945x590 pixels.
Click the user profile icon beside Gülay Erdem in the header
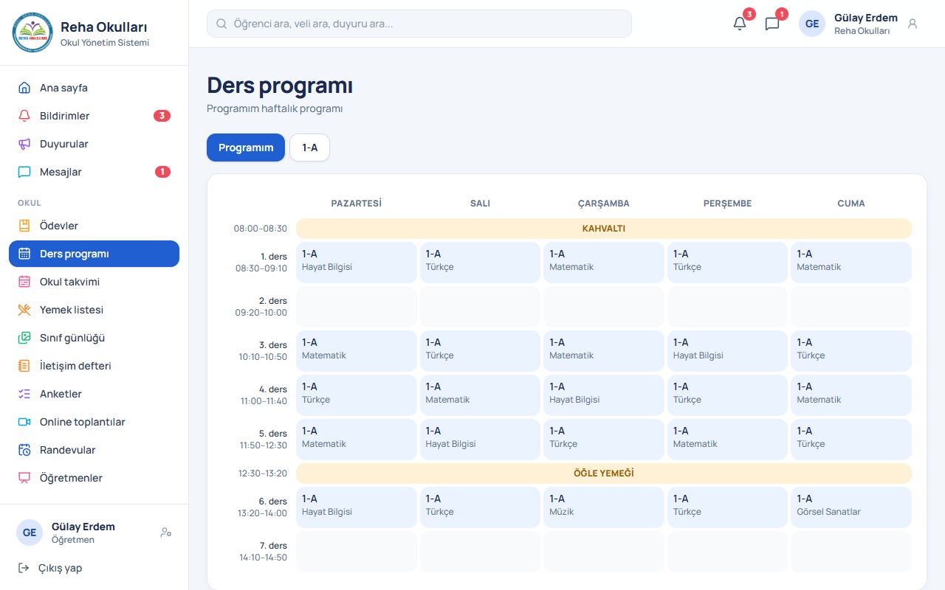(x=913, y=24)
